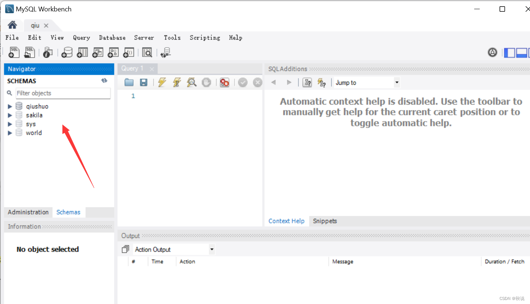Image resolution: width=530 pixels, height=304 pixels.
Task: Create a new SQL tab icon
Action: pos(14,52)
